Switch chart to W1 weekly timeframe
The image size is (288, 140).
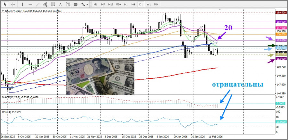point(148,4)
